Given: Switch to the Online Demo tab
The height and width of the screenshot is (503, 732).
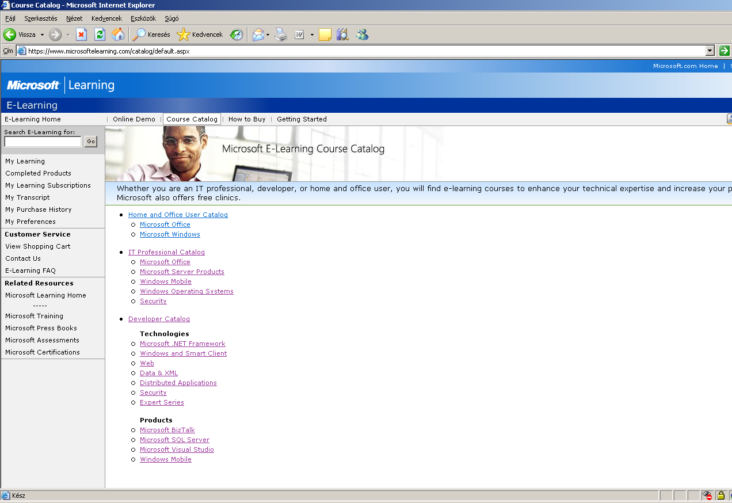Looking at the screenshot, I should click(x=134, y=119).
